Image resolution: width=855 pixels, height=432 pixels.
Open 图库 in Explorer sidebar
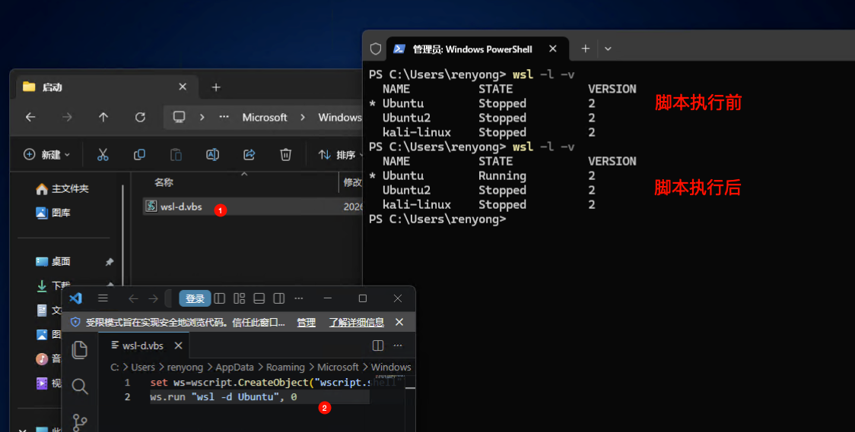[x=53, y=213]
